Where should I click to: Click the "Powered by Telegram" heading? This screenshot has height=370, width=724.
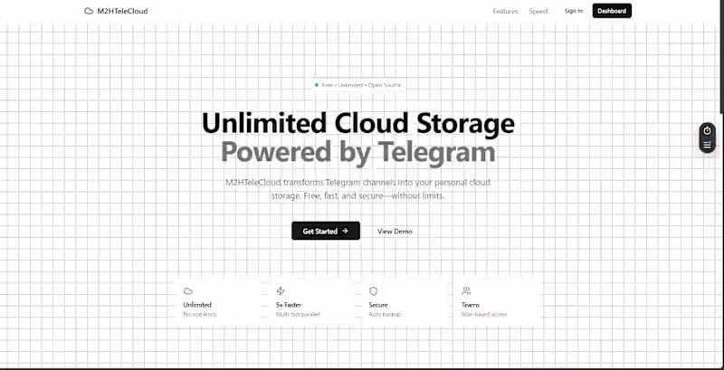pos(358,151)
